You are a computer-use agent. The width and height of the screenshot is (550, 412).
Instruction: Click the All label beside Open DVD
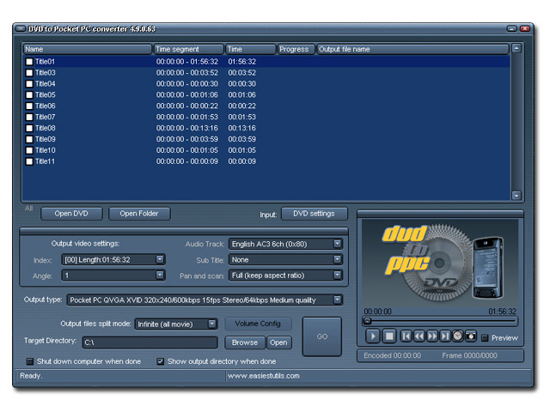click(28, 209)
